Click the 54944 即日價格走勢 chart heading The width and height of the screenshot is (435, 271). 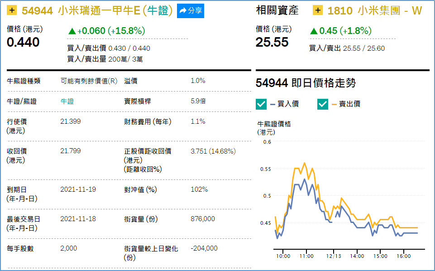point(306,83)
